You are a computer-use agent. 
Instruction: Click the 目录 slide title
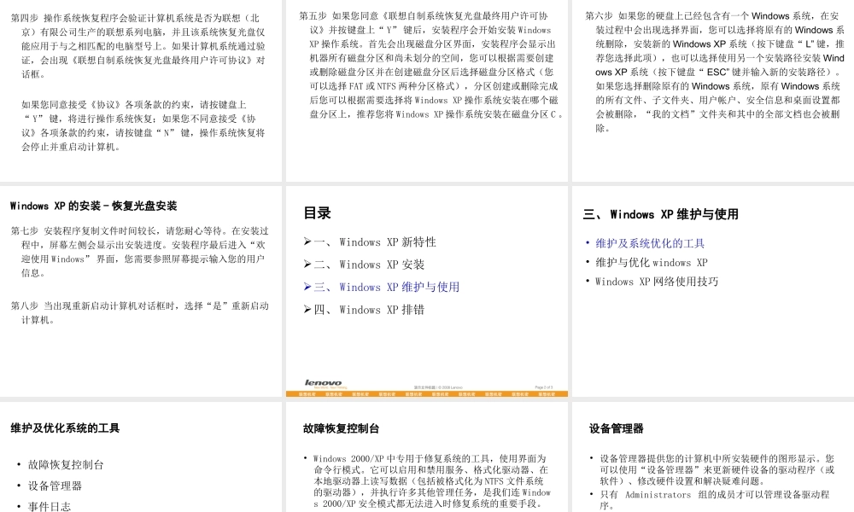click(317, 212)
